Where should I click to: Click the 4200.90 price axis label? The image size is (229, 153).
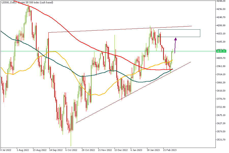[x=221, y=25]
